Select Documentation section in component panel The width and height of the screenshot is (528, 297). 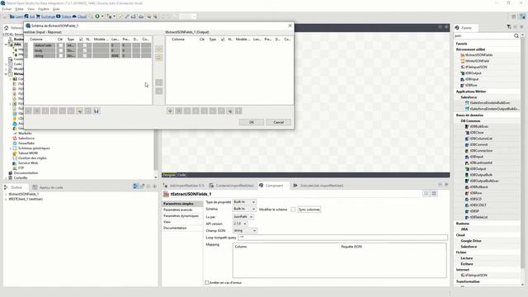click(x=175, y=228)
